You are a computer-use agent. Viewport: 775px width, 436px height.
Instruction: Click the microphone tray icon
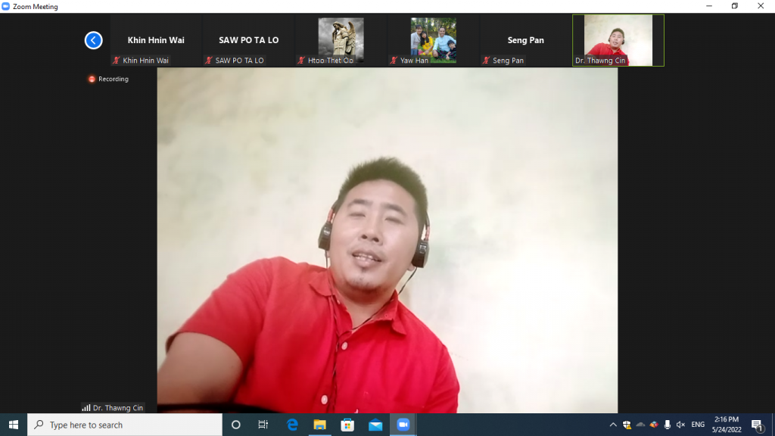(x=668, y=425)
